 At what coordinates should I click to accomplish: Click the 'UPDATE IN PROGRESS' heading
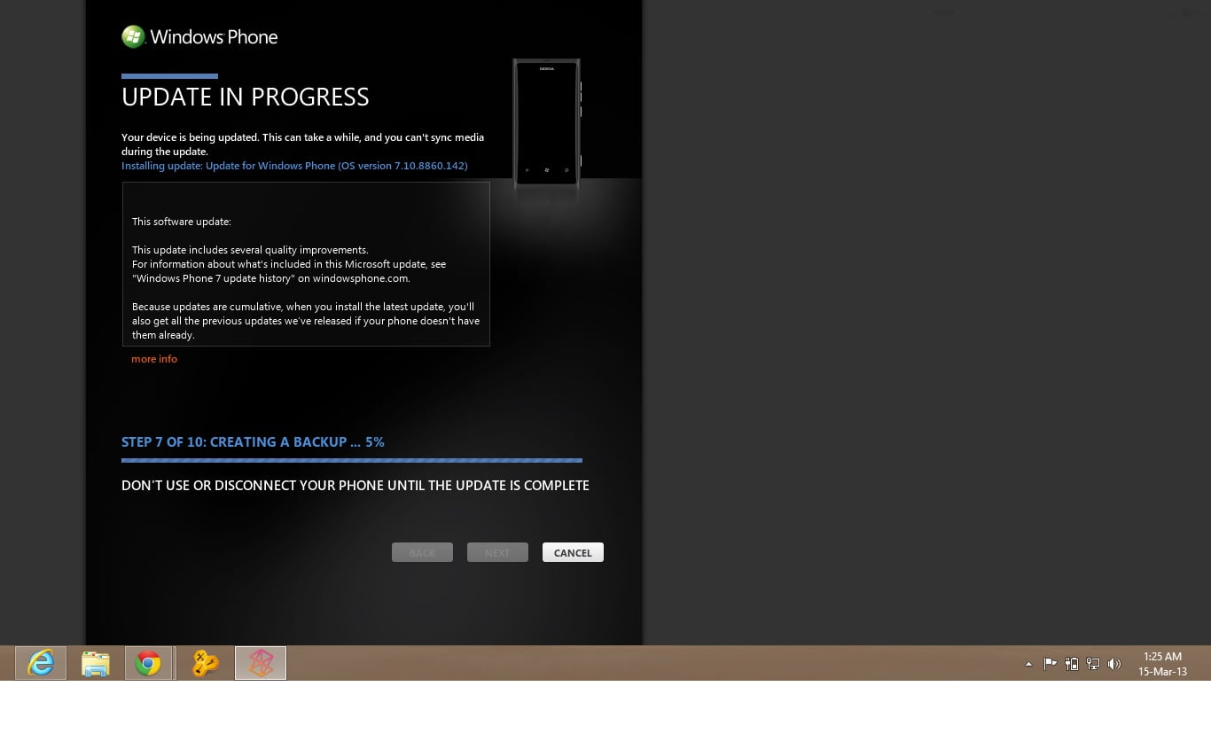coord(246,97)
